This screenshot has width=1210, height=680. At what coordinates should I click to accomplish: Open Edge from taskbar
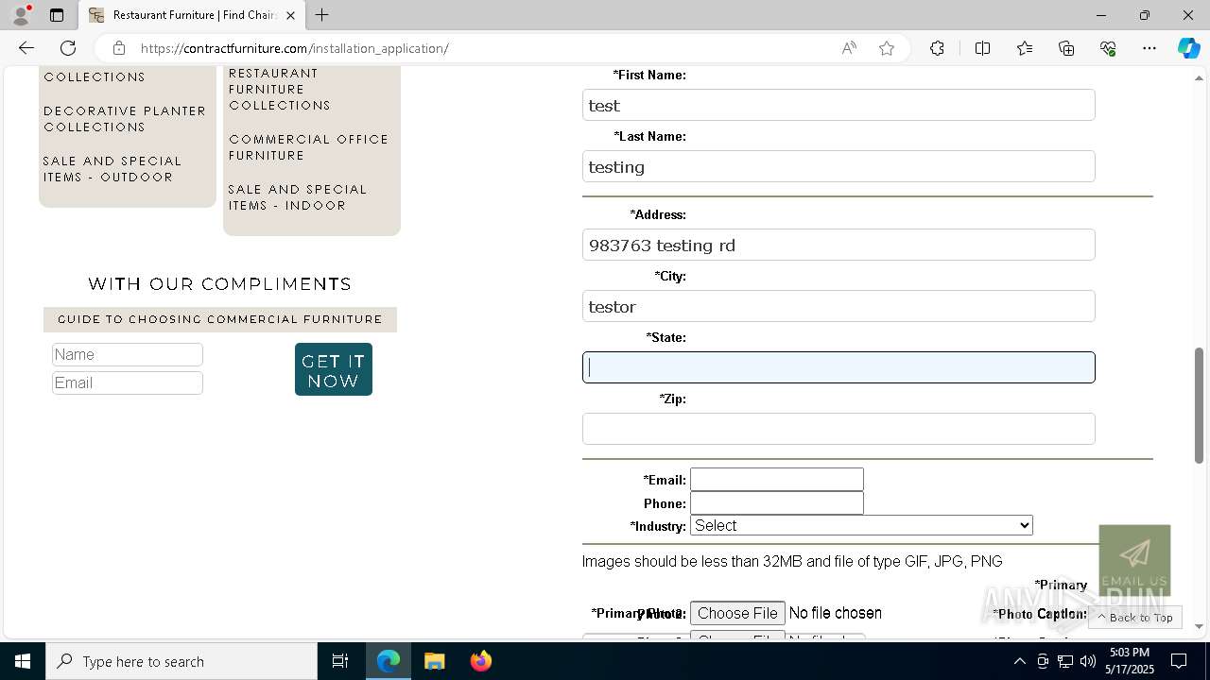tap(389, 661)
